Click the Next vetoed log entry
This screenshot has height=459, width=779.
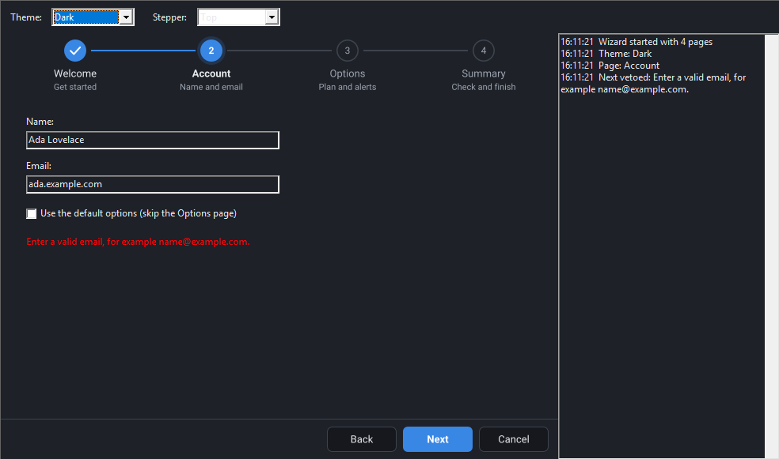[653, 83]
